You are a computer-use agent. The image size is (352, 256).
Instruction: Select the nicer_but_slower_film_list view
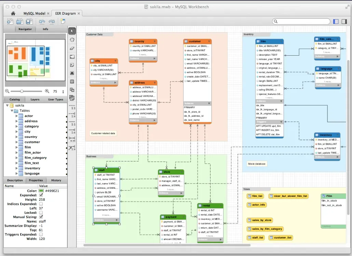288,196
